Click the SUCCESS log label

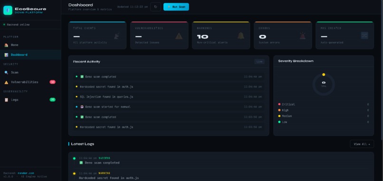click(x=104, y=158)
